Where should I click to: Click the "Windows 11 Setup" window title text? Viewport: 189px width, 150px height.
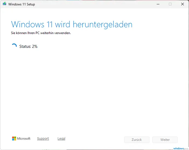[22, 4]
